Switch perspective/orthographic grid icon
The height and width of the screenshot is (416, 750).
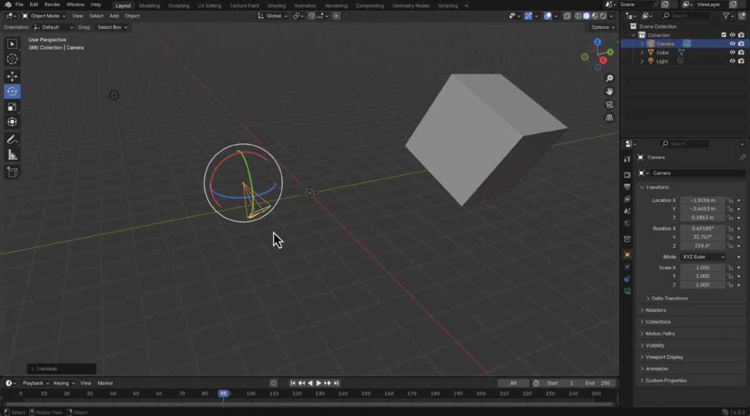[609, 117]
